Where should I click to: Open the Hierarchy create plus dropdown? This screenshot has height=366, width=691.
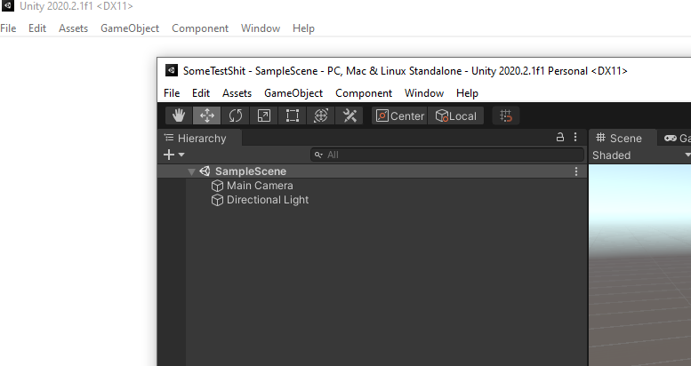point(173,155)
